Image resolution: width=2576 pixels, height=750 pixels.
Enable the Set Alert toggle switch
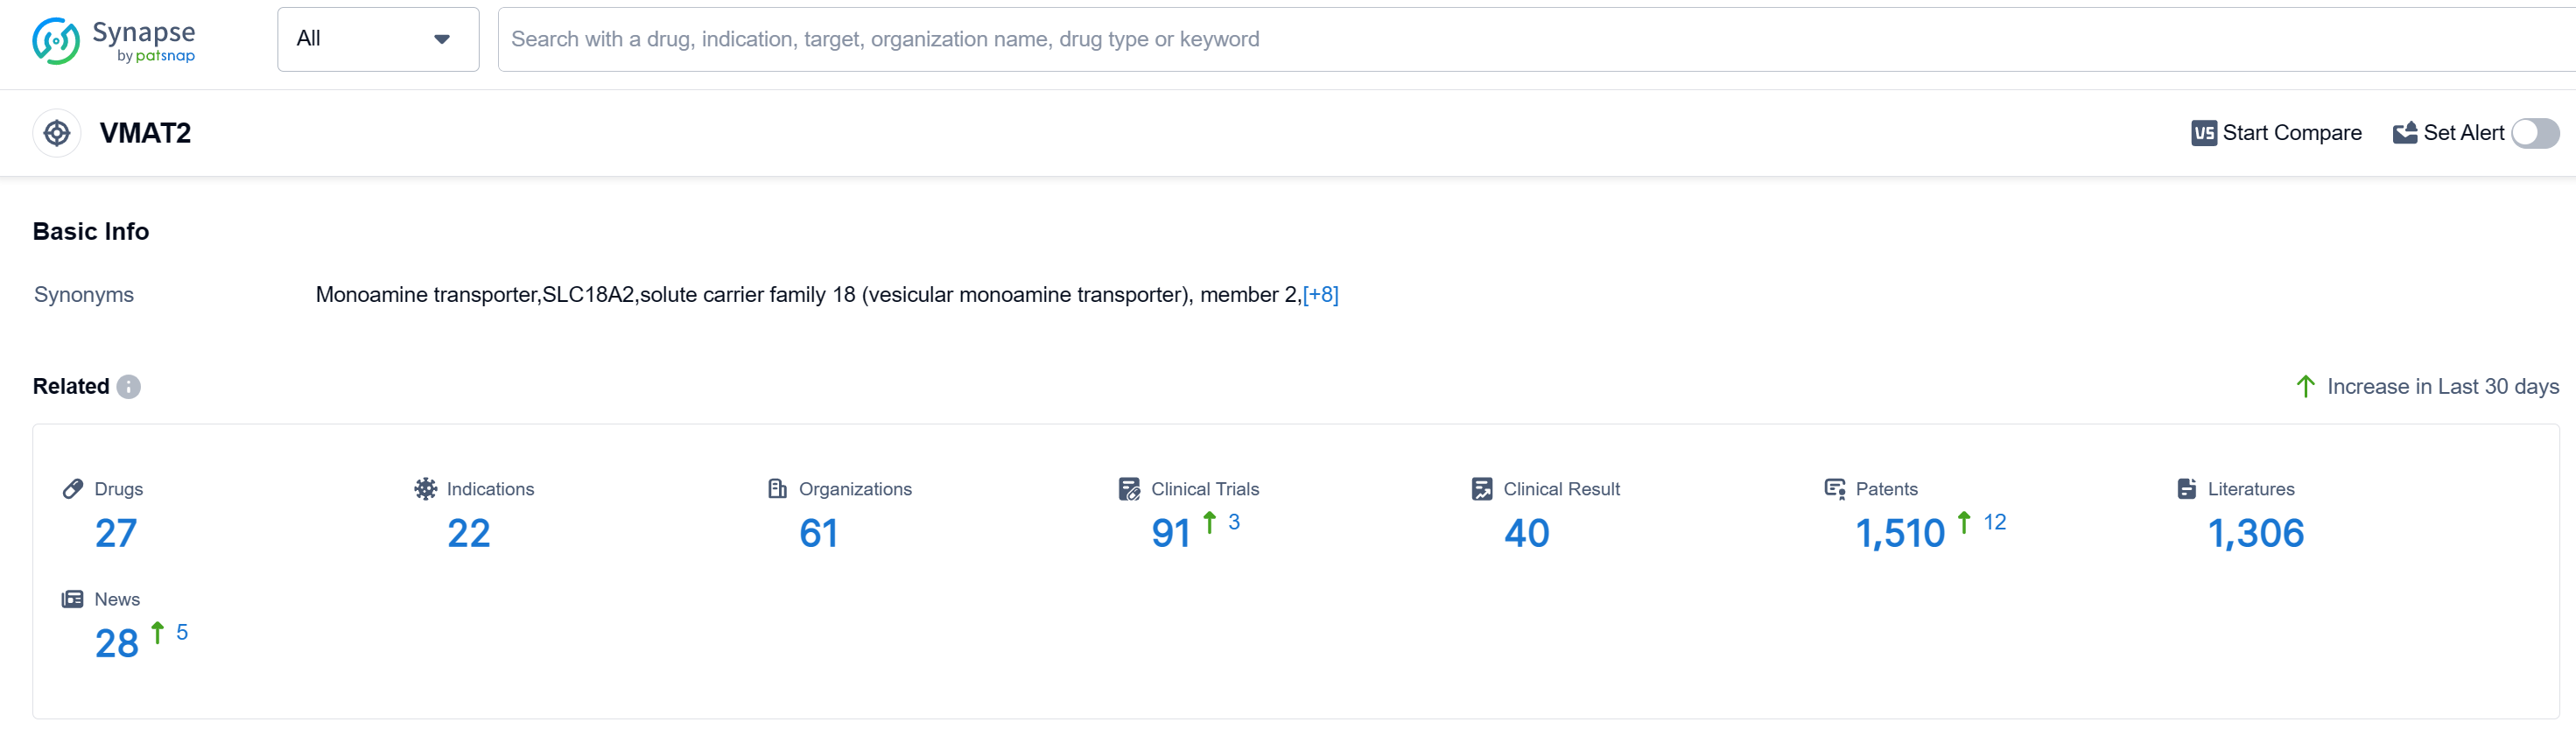point(2534,133)
